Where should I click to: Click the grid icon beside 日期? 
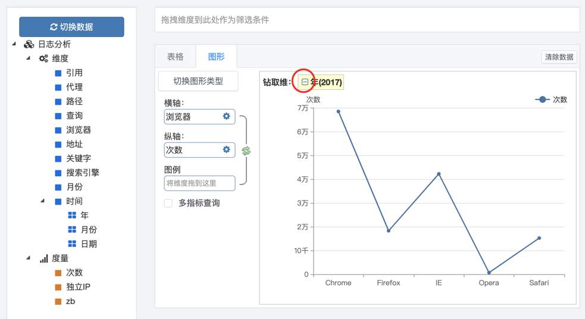pos(72,244)
